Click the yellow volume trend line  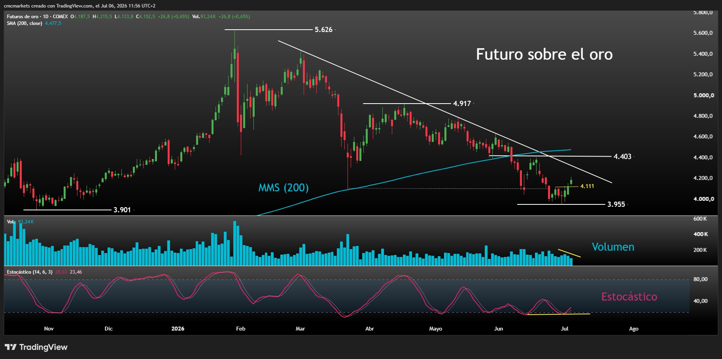coord(569,253)
